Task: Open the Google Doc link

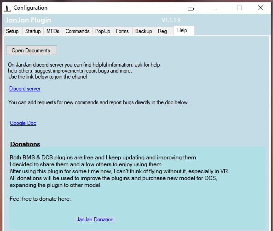Action: click(23, 123)
